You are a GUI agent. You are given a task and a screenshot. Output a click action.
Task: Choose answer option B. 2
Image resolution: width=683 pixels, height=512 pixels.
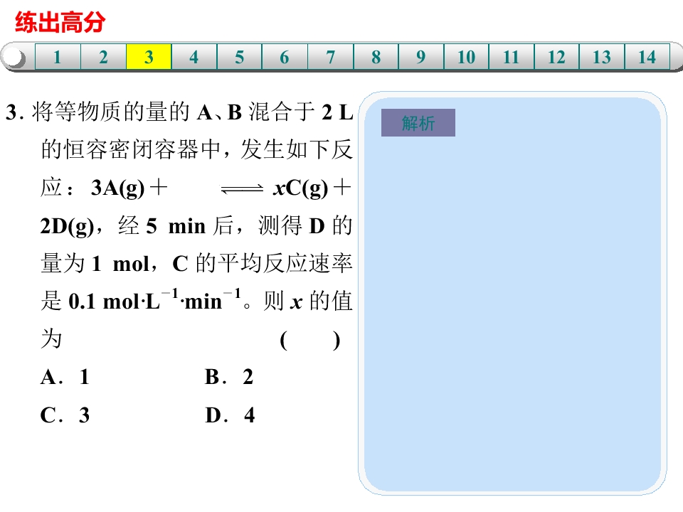point(229,377)
